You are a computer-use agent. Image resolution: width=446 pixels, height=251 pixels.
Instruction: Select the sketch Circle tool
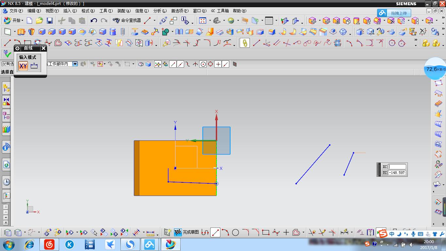tap(235, 232)
